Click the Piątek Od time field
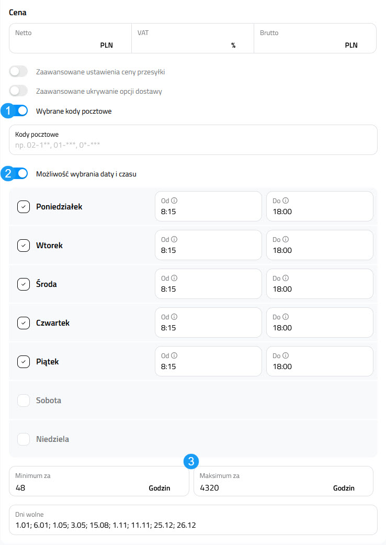 point(208,366)
